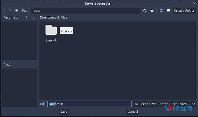Switch to thumbnail grid view
Image resolution: width=198 pixels, height=117 pixels.
point(161,11)
